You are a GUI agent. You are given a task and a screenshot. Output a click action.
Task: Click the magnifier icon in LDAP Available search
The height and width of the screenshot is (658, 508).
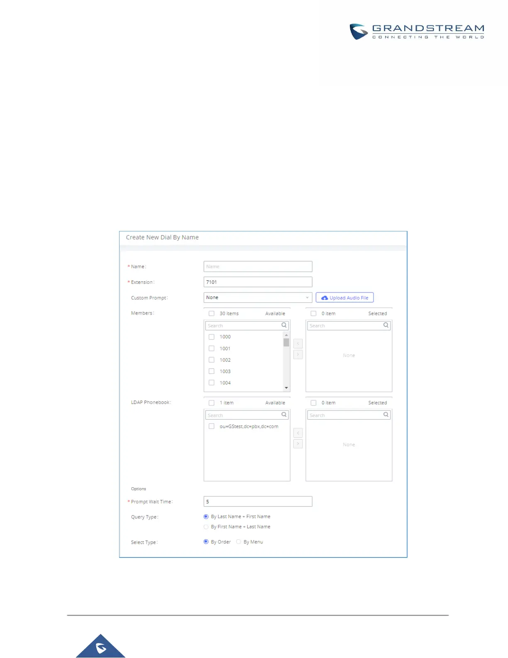click(284, 415)
